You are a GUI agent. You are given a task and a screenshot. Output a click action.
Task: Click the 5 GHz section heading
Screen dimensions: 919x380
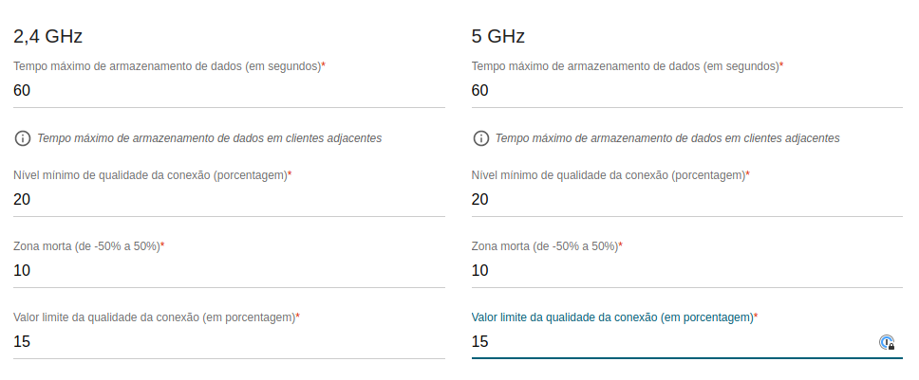click(x=498, y=36)
